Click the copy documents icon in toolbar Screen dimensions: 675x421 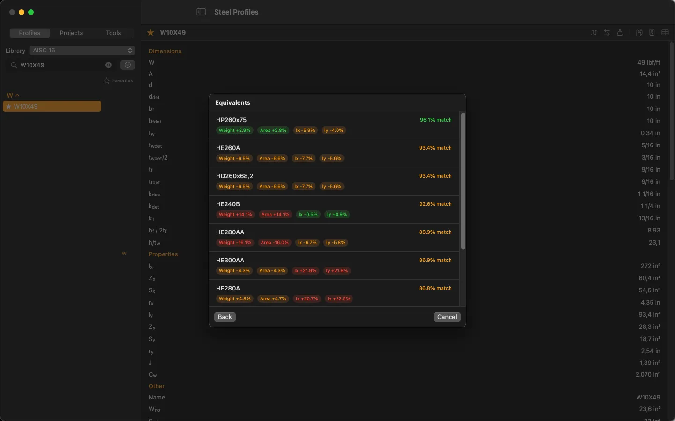(x=639, y=32)
